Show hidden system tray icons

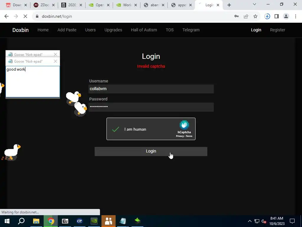point(250,221)
